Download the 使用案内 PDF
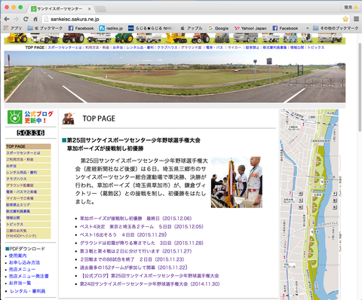 point(17,256)
